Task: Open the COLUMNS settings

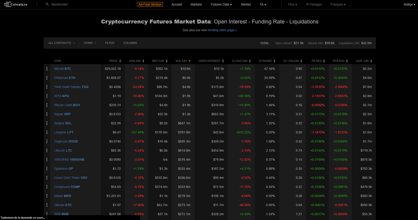Action: 130,43
